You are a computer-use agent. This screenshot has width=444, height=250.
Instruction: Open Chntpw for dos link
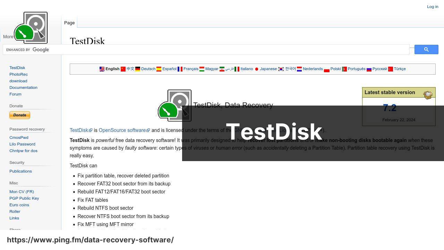23,151
